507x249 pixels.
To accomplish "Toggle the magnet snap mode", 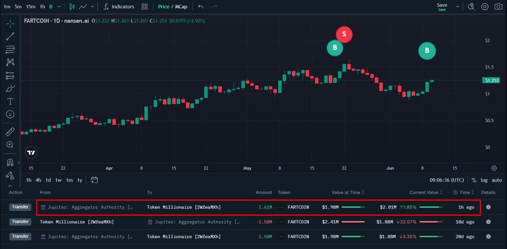I will tap(10, 163).
